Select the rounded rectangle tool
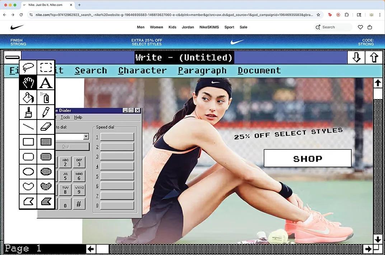The image size is (385, 255). click(x=28, y=156)
